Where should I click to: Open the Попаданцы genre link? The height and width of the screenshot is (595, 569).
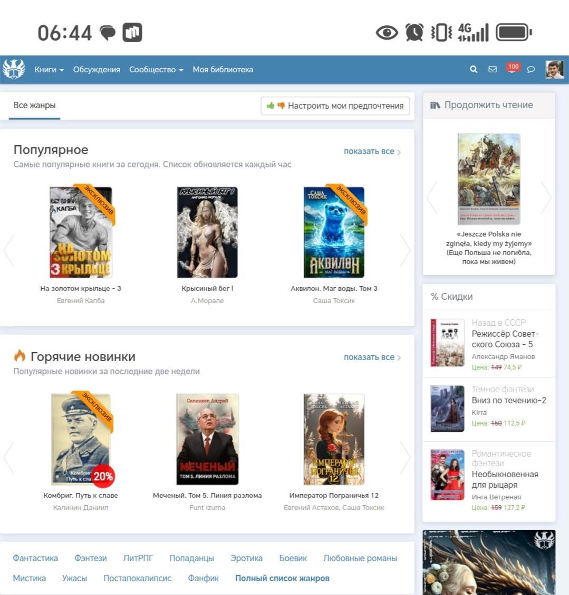click(192, 558)
